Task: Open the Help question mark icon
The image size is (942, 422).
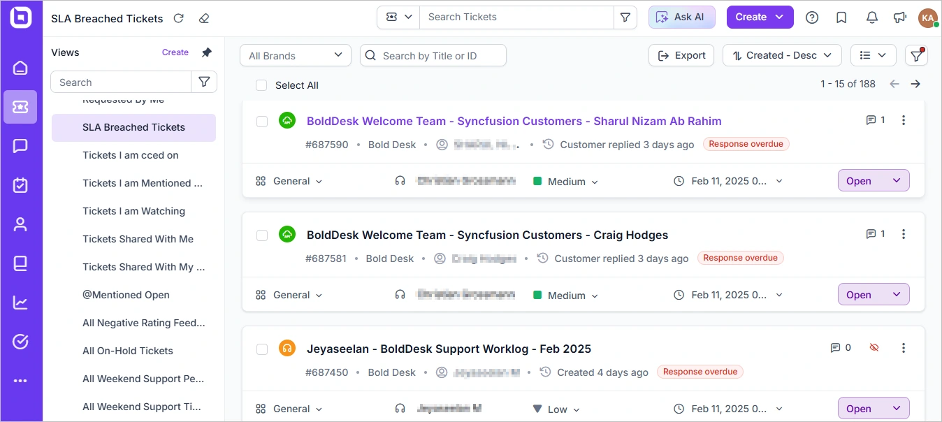Action: [812, 17]
